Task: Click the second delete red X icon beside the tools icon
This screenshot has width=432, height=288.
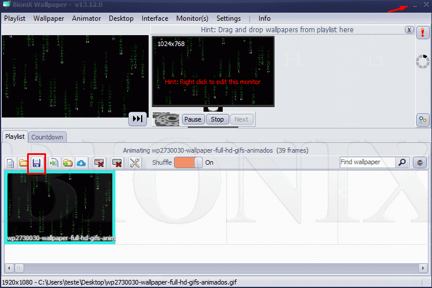Action: [117, 163]
